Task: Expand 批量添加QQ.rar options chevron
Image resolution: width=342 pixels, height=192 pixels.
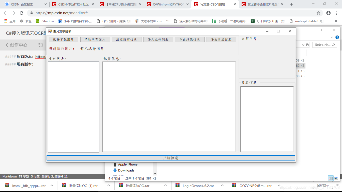Action: click(x=165, y=185)
